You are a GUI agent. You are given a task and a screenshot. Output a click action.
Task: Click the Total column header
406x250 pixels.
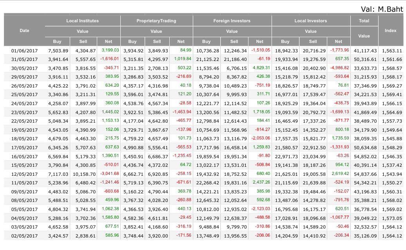tap(364, 21)
